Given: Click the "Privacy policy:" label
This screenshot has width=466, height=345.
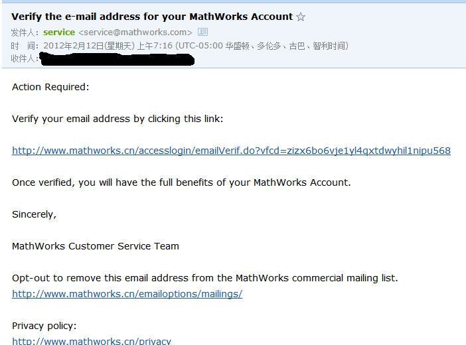Looking at the screenshot, I should click(44, 326).
